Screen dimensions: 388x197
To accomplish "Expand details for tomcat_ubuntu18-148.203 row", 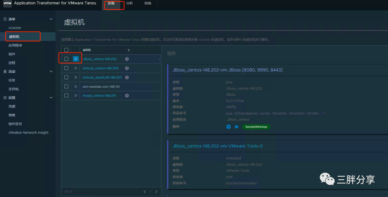I will click(x=76, y=77).
